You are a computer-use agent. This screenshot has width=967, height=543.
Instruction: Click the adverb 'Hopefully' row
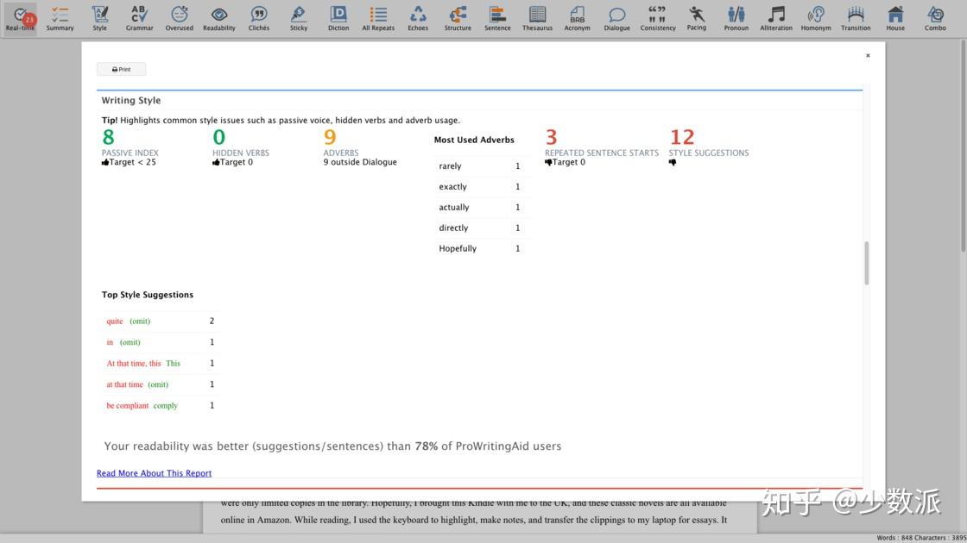(x=481, y=248)
